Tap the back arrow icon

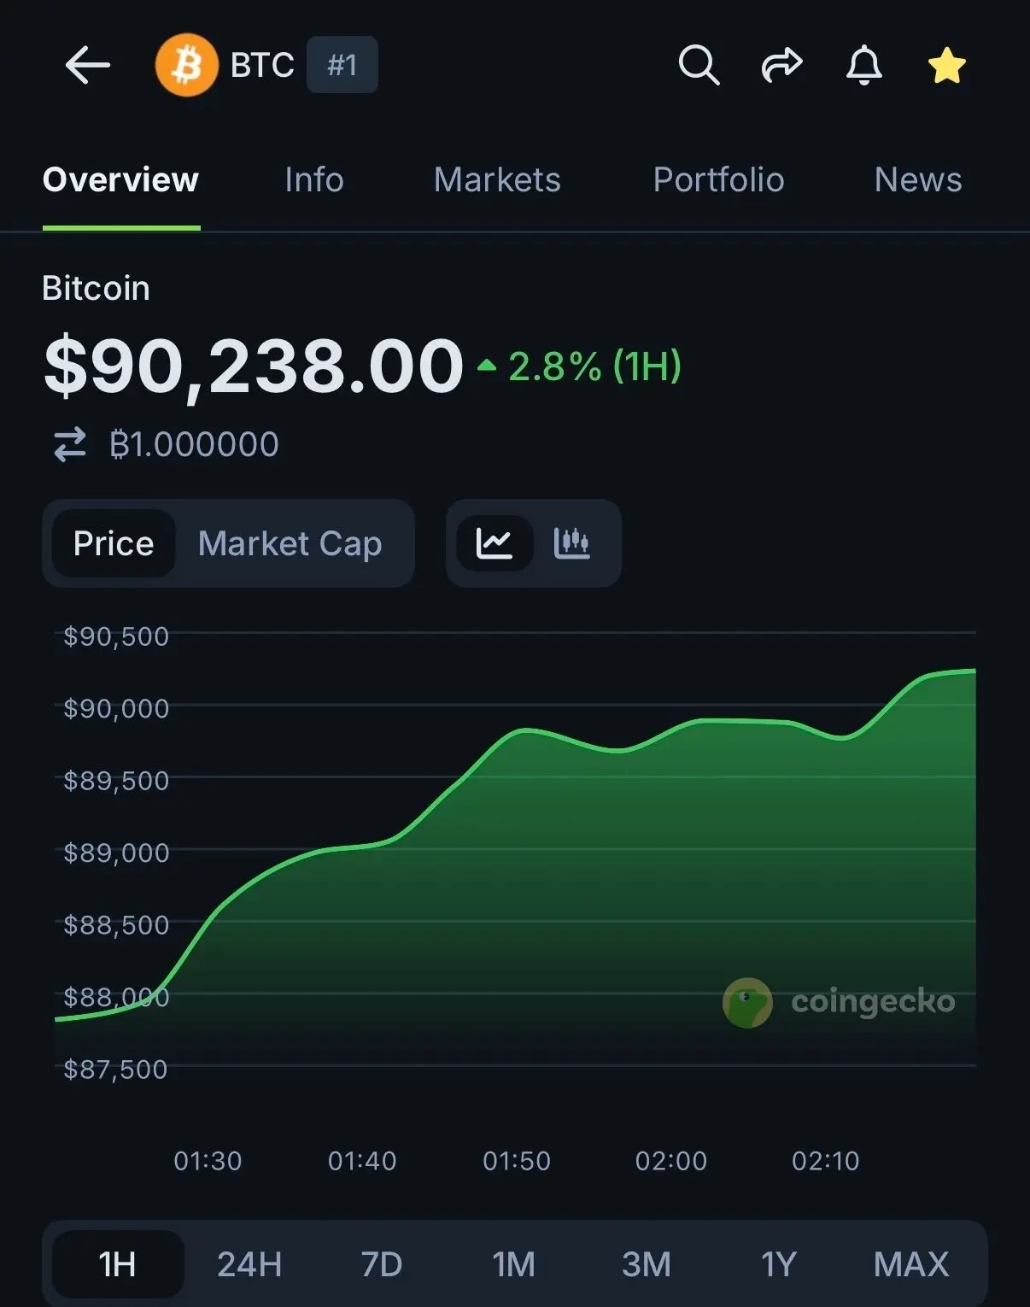[x=87, y=65]
